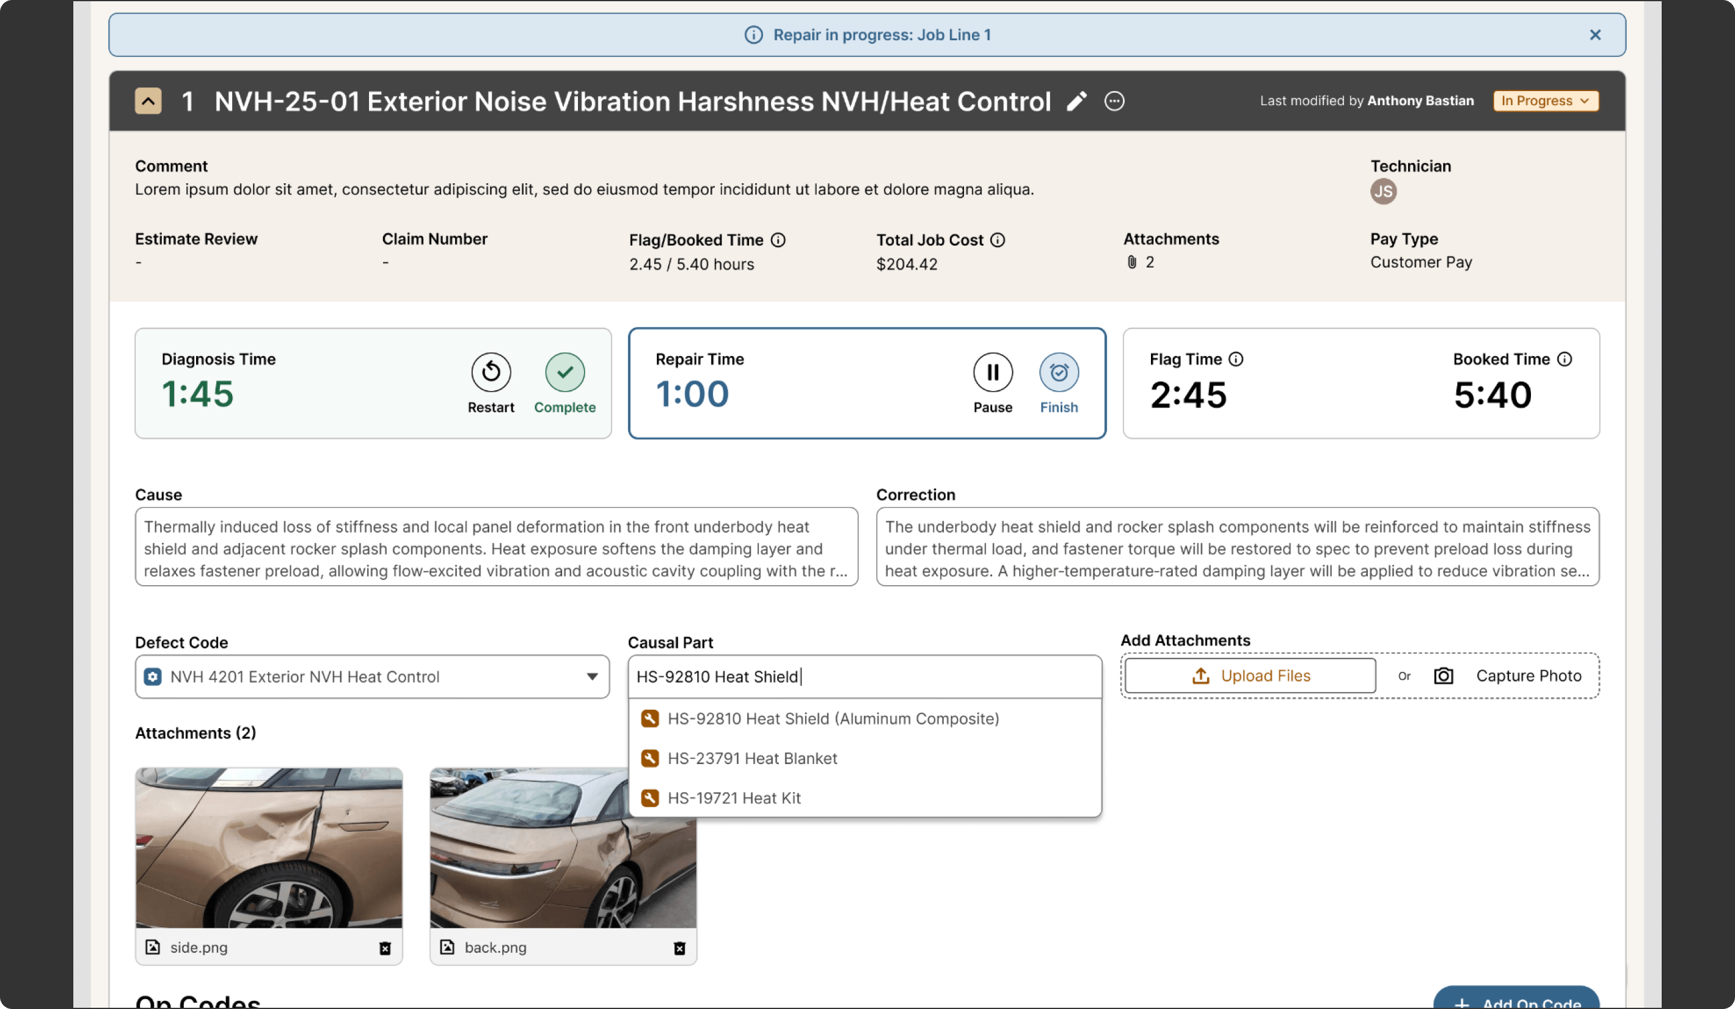The width and height of the screenshot is (1735, 1009).
Task: Choose HS-23791 Heat Blanket from suggestions
Action: (752, 758)
